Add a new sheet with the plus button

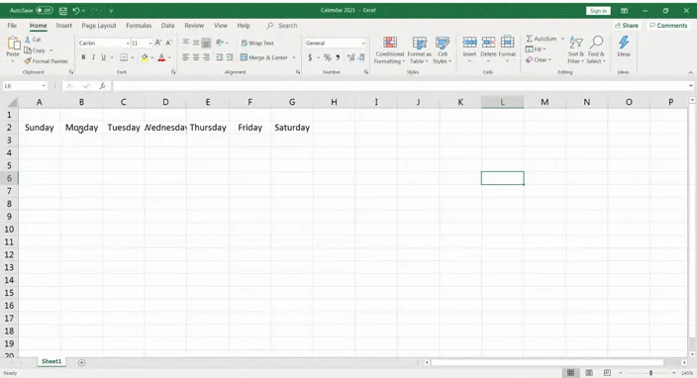pyautogui.click(x=81, y=362)
